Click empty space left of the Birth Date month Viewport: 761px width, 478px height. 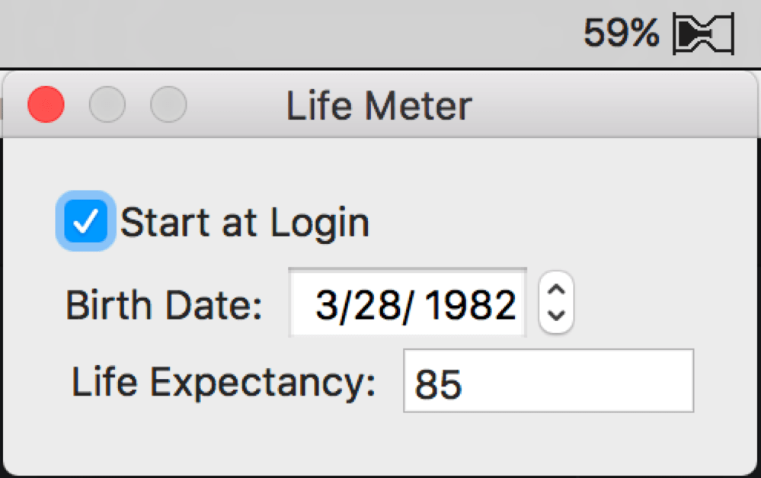tap(302, 306)
